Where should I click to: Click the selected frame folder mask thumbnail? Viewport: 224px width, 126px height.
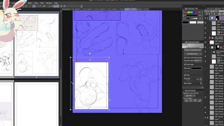pos(217,18)
